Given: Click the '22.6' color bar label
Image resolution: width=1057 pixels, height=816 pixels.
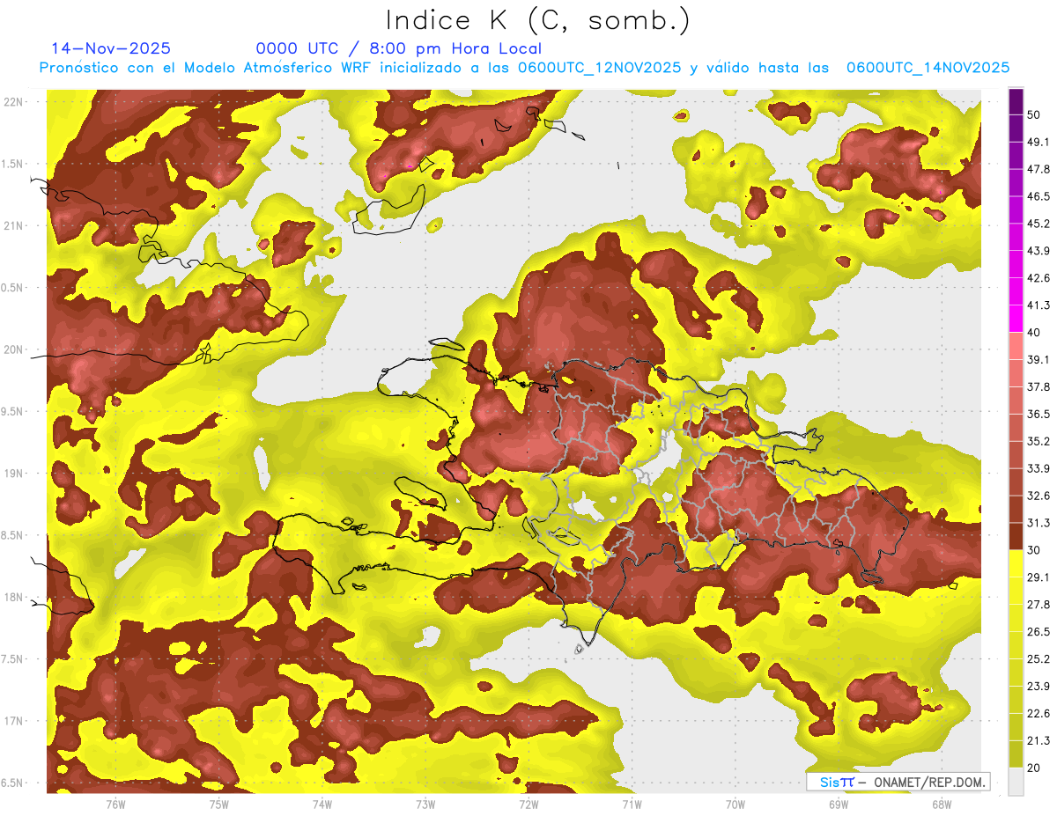Looking at the screenshot, I should (1039, 714).
